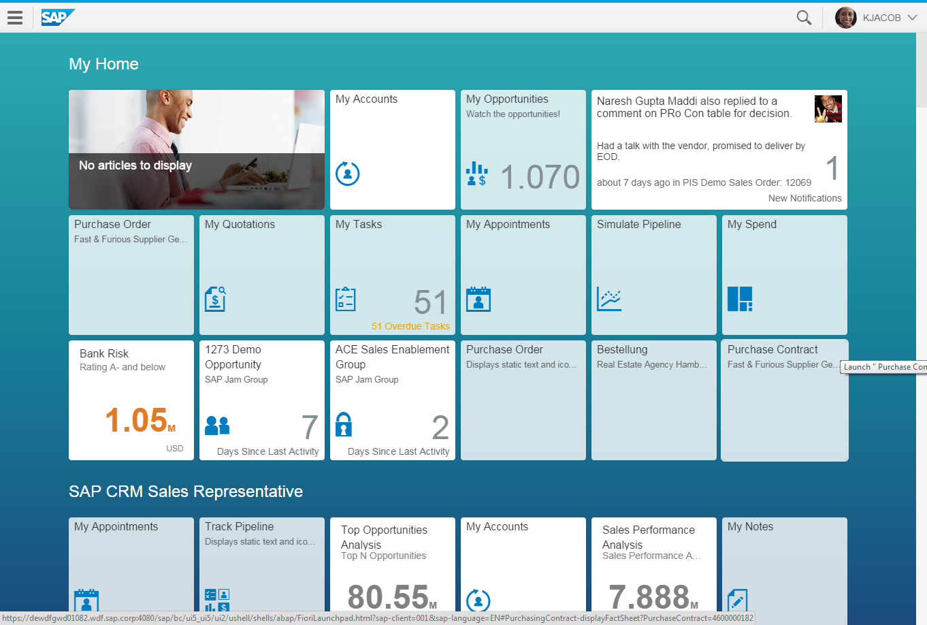
Task: Open the hamburger navigation menu
Action: tap(15, 18)
